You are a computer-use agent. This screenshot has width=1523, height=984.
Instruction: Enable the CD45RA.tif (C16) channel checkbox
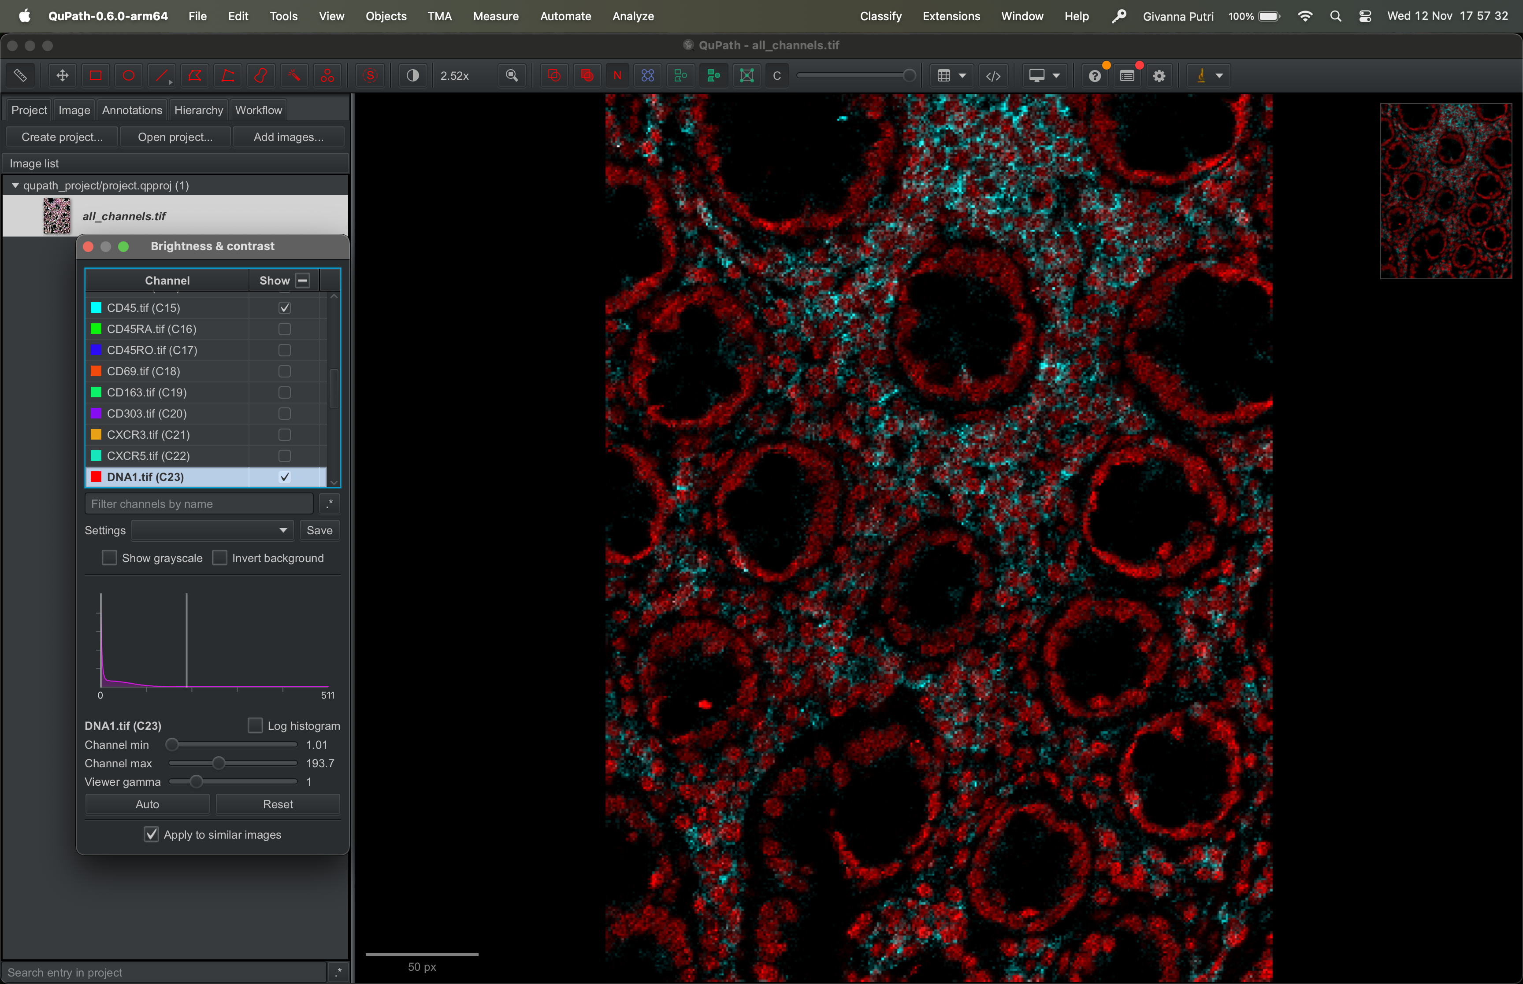coord(284,329)
